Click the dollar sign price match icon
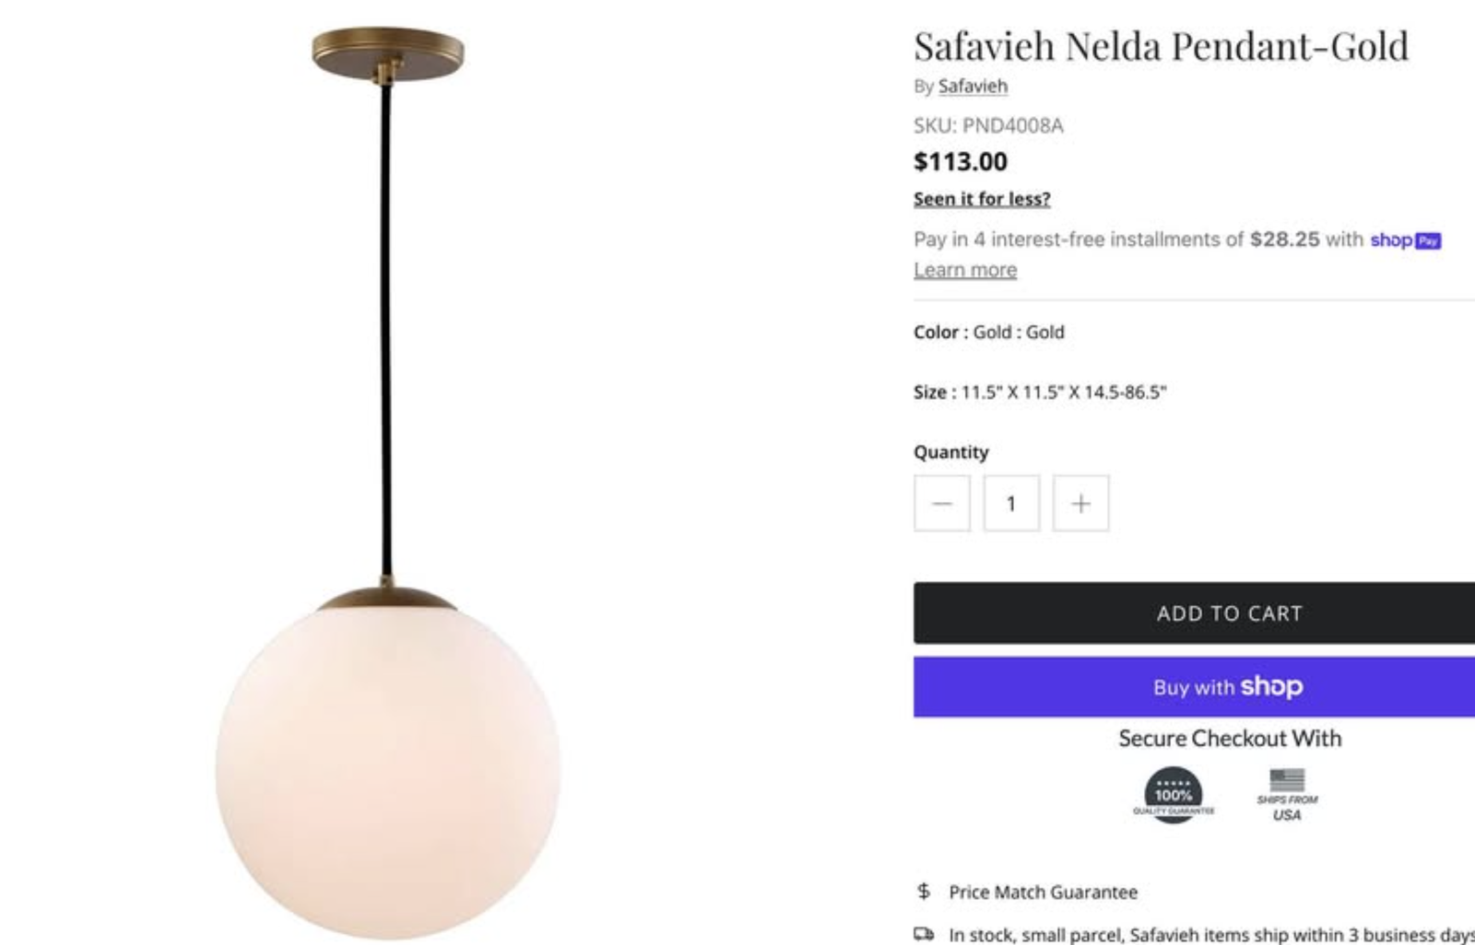Screen dimensions: 1475x945 pyautogui.click(x=924, y=891)
